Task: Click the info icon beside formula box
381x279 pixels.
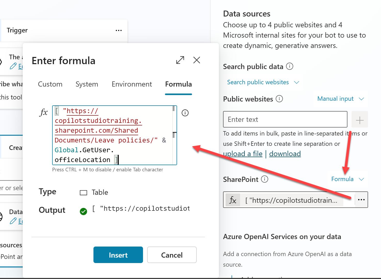Action: pyautogui.click(x=185, y=113)
